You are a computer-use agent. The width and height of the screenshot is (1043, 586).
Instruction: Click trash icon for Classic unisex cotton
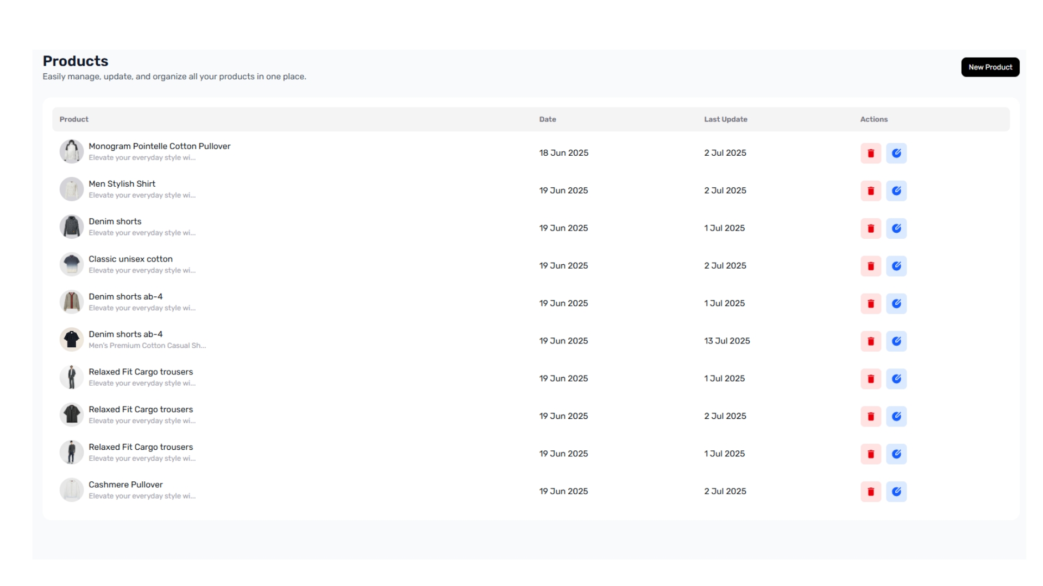click(870, 266)
